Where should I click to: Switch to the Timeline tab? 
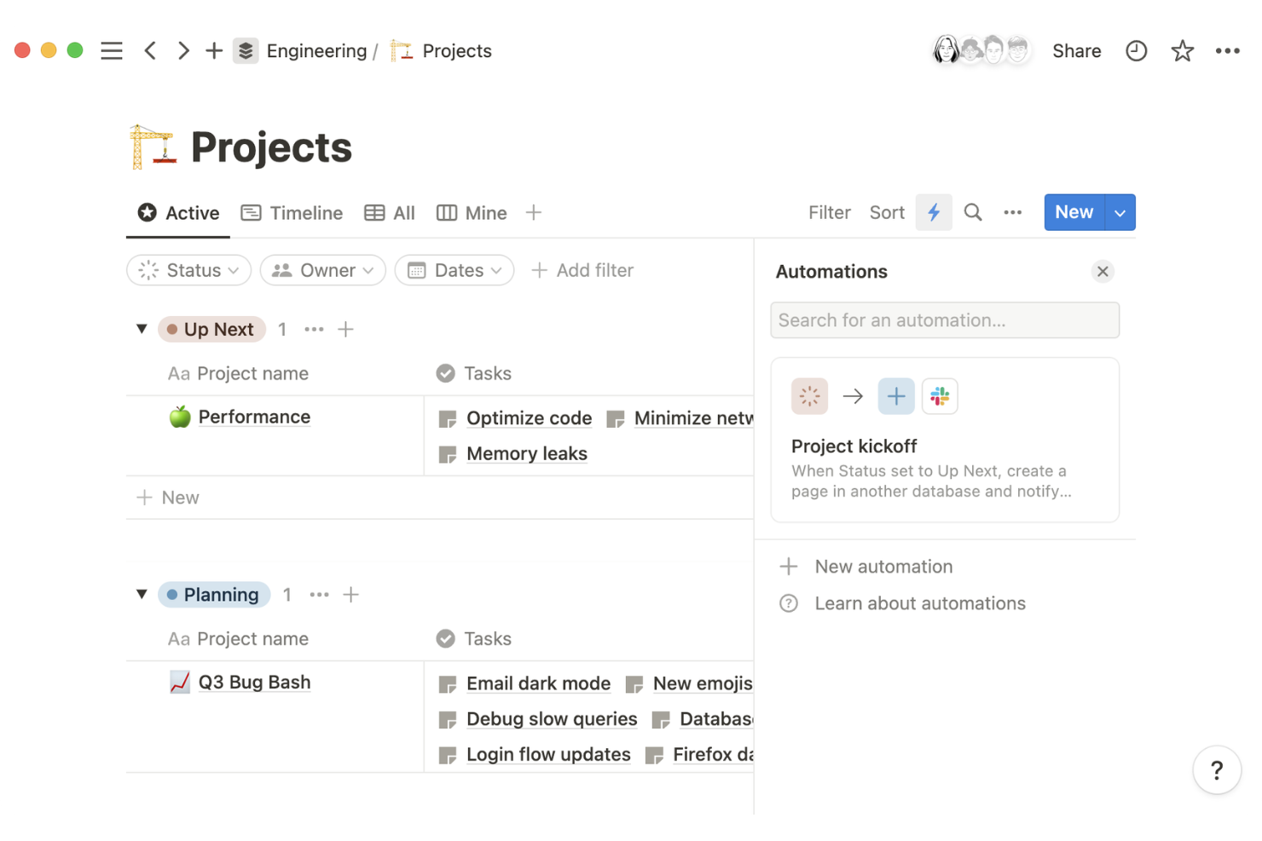point(292,212)
